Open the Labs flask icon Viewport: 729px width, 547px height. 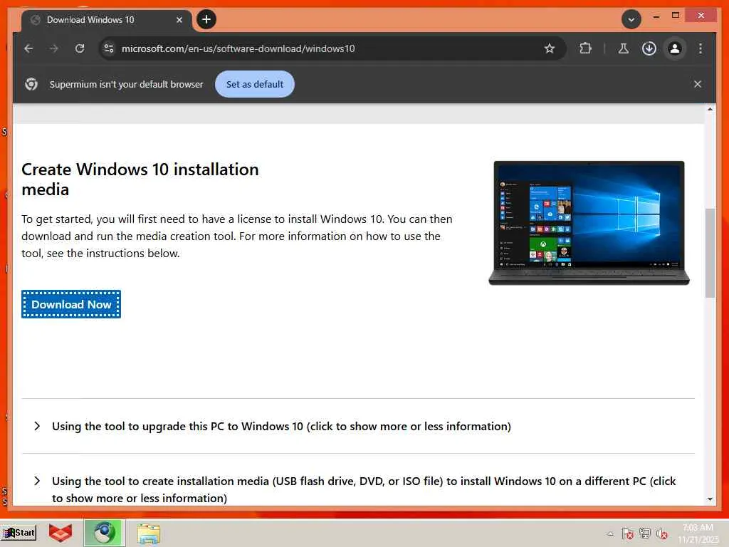tap(624, 48)
